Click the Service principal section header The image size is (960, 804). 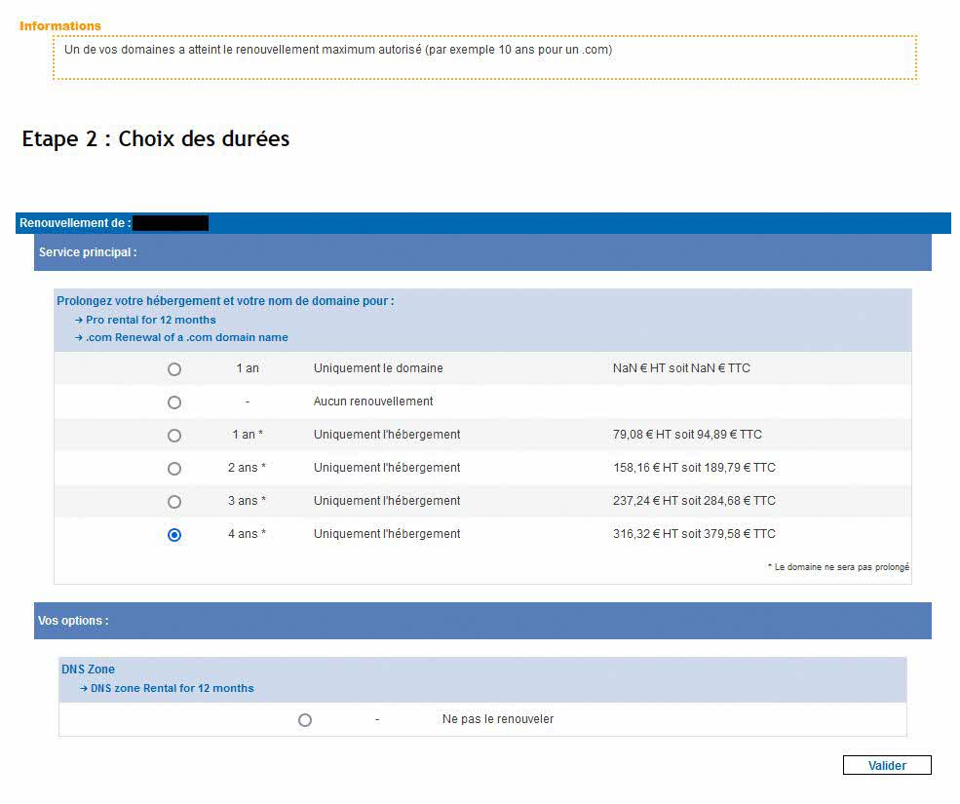88,252
